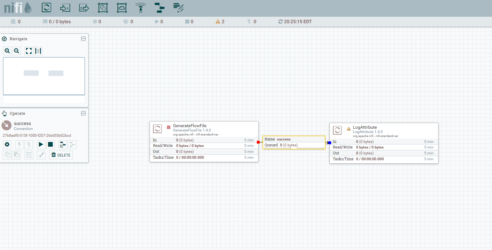This screenshot has width=492, height=250.
Task: Select the Template toolbar icon
Action: click(159, 8)
